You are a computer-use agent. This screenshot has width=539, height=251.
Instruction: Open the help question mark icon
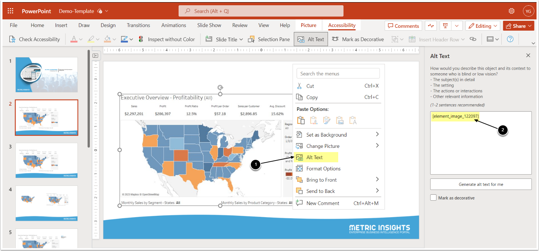pos(510,39)
